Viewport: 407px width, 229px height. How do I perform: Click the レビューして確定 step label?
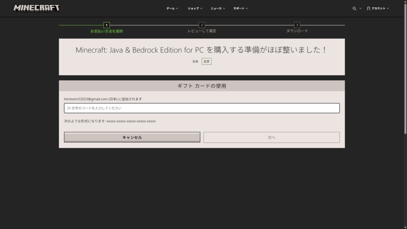[x=202, y=31]
